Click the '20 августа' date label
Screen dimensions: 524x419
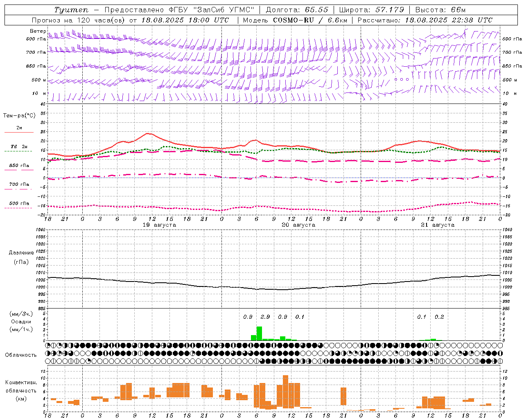click(298, 225)
